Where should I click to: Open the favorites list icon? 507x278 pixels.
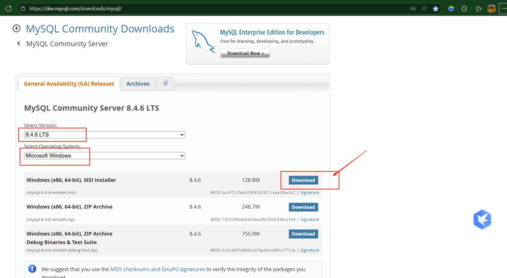coord(479,8)
